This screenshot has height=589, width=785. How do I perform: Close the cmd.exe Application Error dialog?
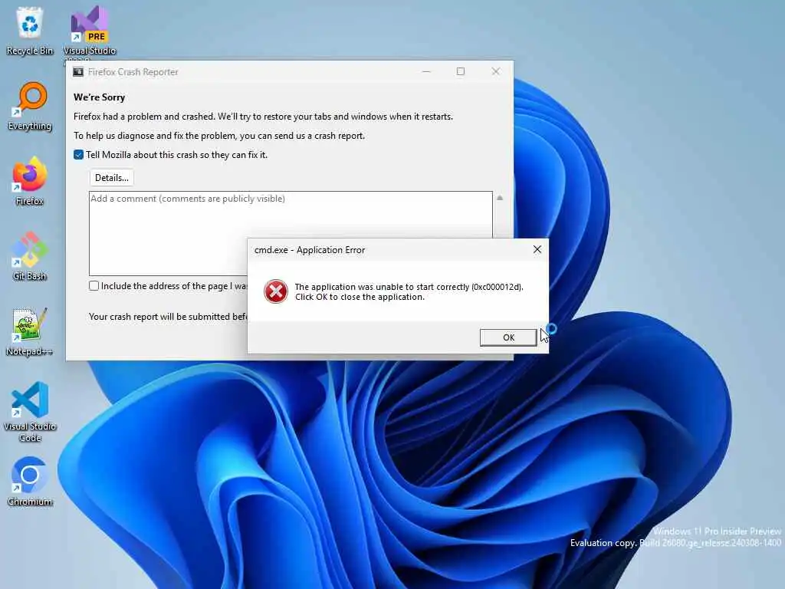tap(537, 249)
